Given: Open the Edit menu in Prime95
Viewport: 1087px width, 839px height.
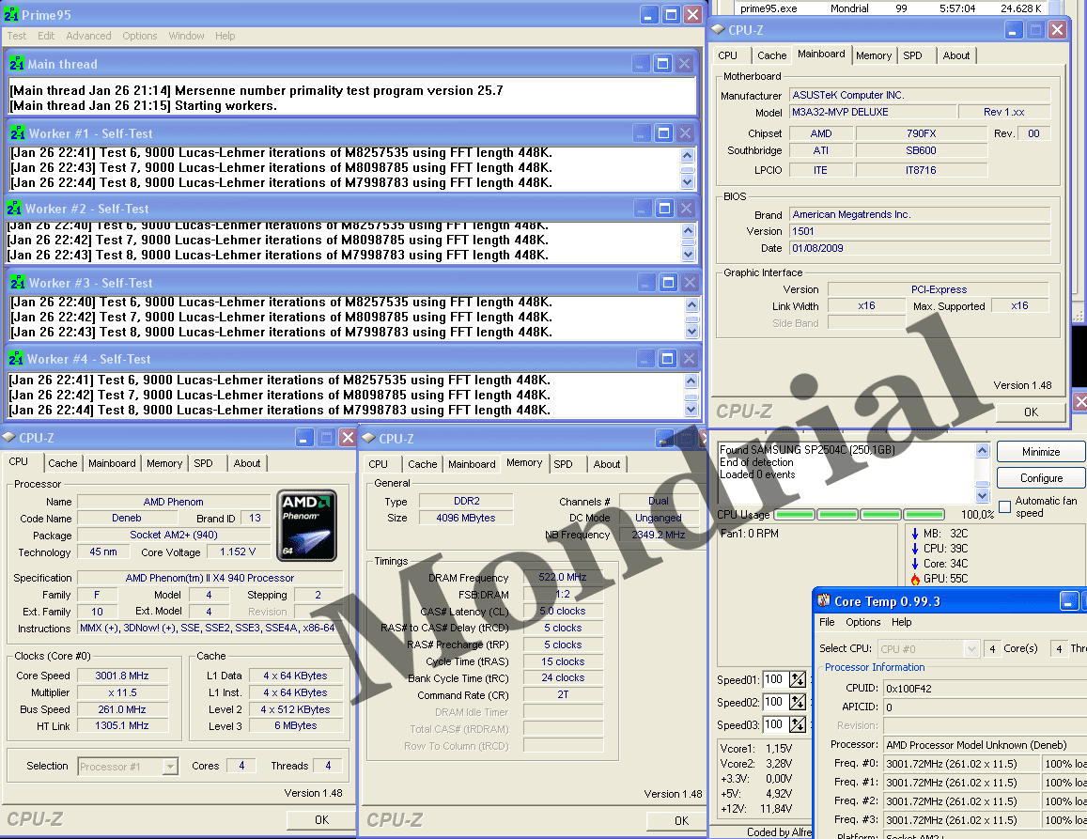Looking at the screenshot, I should (x=46, y=36).
